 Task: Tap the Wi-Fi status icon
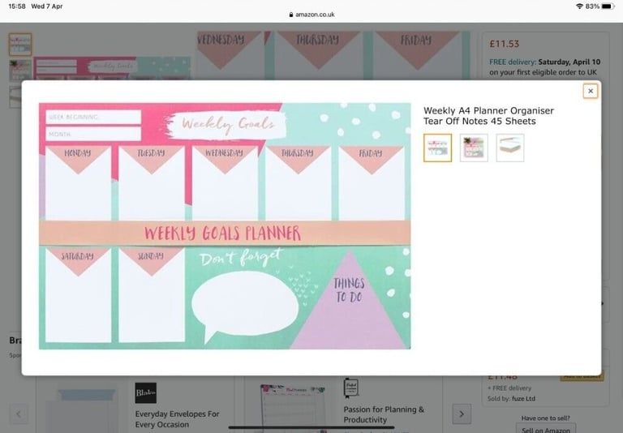point(579,6)
